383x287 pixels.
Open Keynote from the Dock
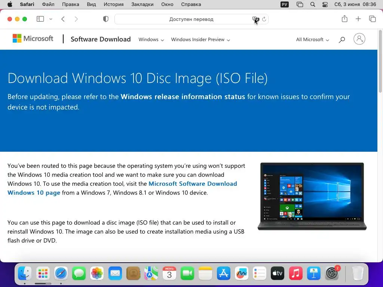click(x=314, y=273)
